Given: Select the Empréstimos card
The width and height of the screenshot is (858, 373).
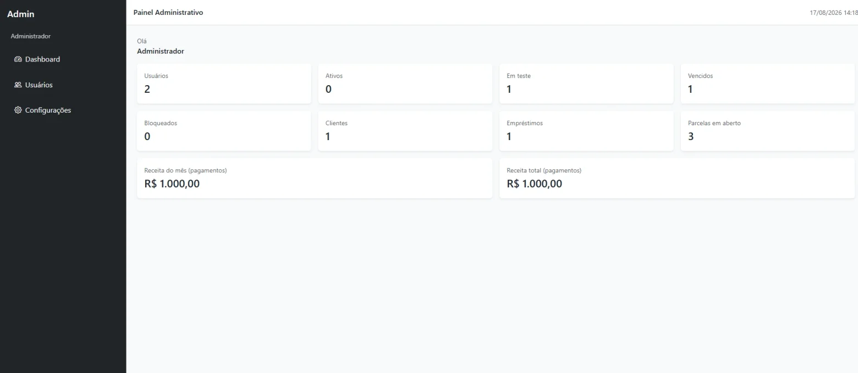Looking at the screenshot, I should [586, 131].
